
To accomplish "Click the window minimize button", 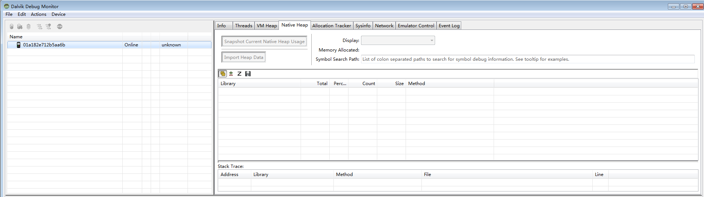I will (x=673, y=6).
